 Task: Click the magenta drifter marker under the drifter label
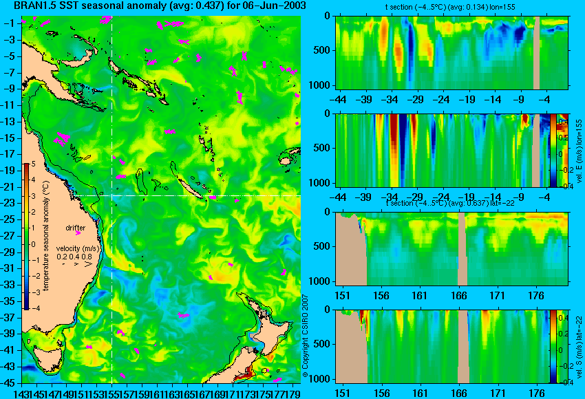[78, 233]
